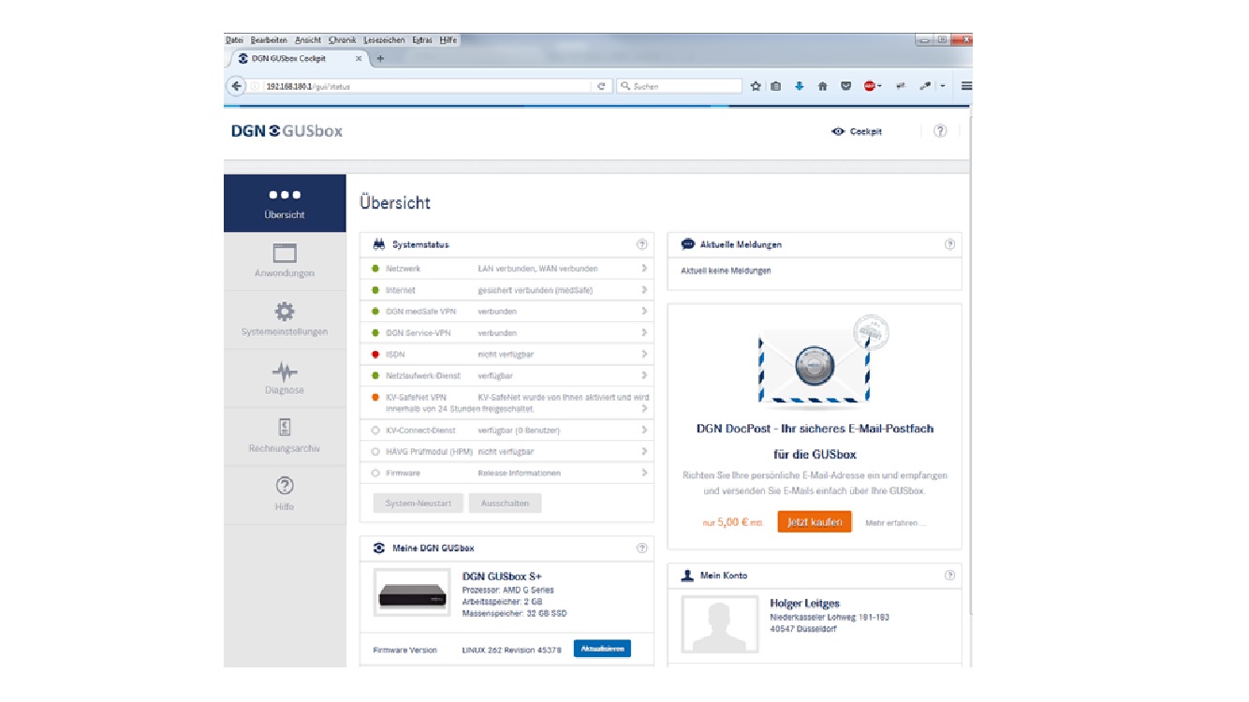Select the DGN GUSbox Cockpit browser tab

click(298, 58)
